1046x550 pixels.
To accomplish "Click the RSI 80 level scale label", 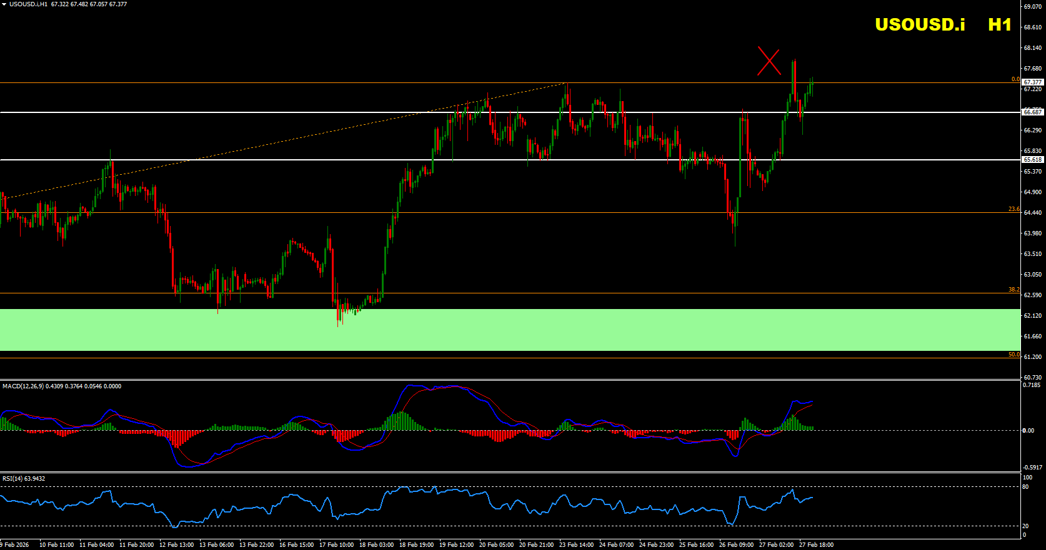I will tap(1025, 487).
